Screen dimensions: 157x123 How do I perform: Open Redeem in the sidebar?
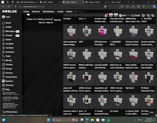tap(8, 81)
